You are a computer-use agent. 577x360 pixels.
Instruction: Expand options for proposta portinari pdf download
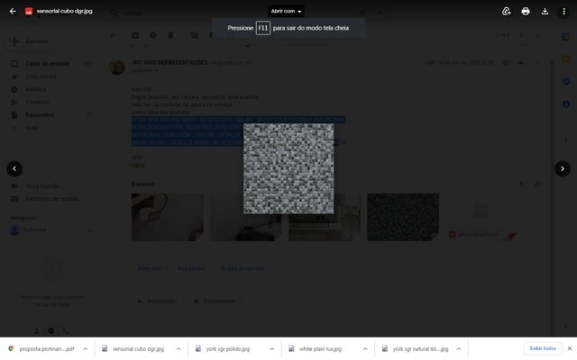tap(85, 349)
